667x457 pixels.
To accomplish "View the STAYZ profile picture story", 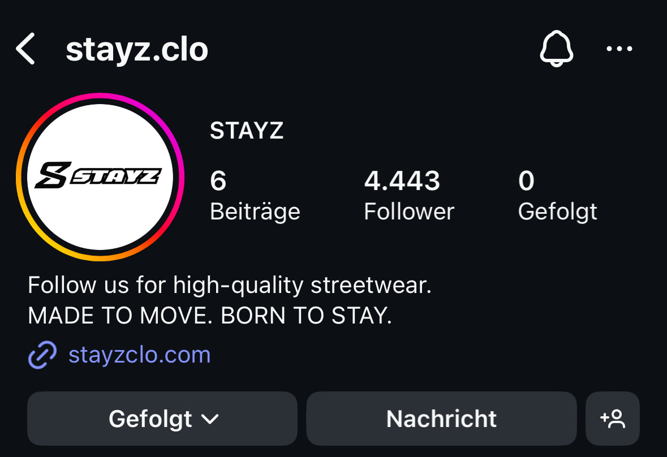I will [100, 177].
